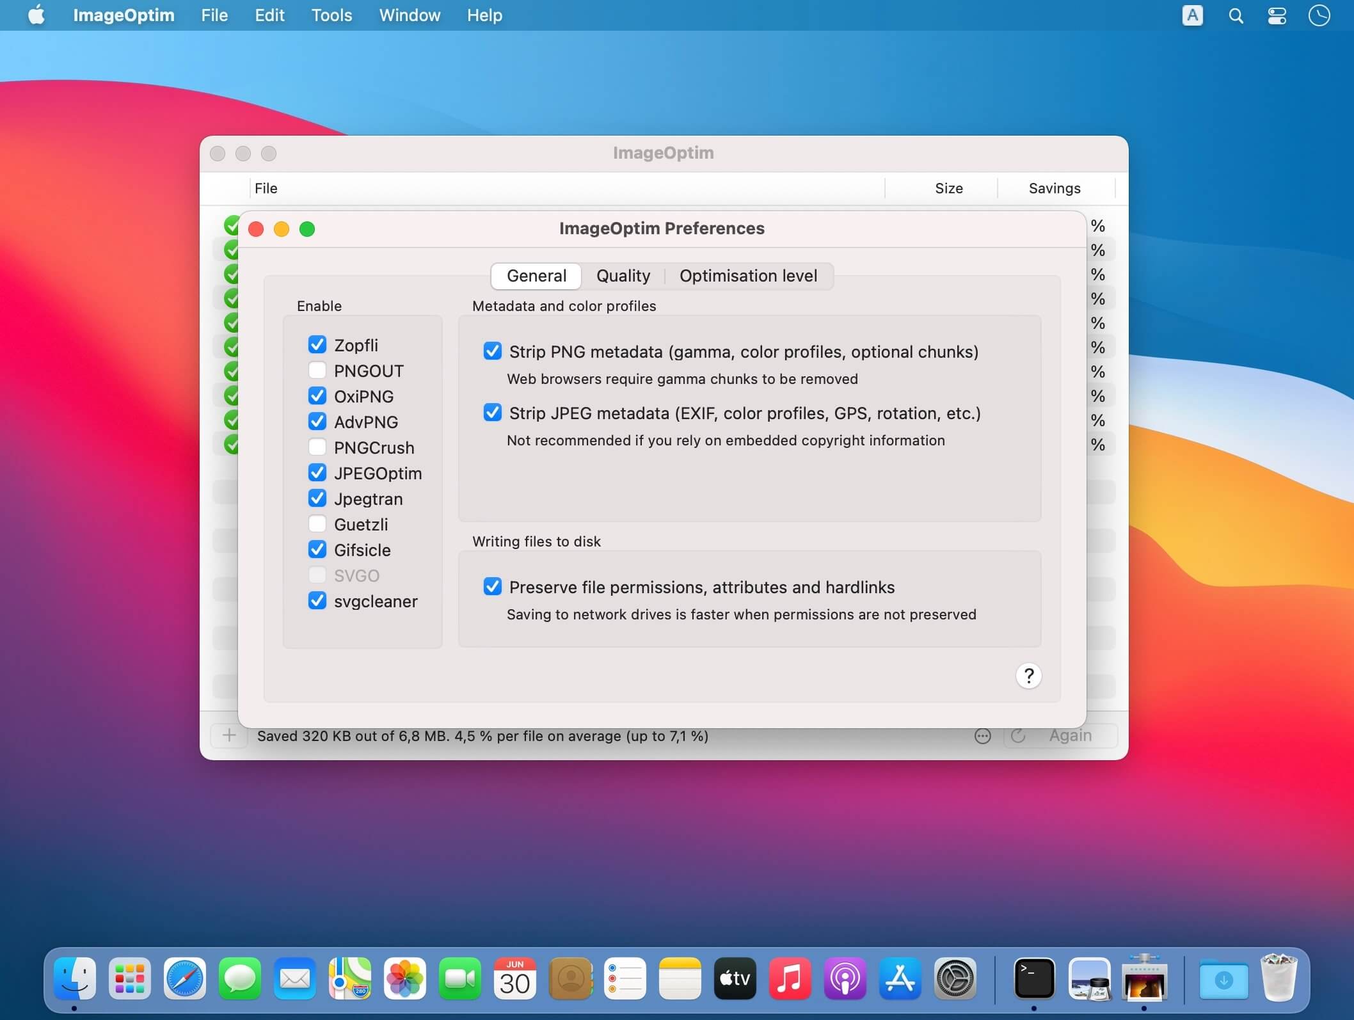Open Mail app in the Dock
The width and height of the screenshot is (1354, 1020).
pyautogui.click(x=295, y=978)
